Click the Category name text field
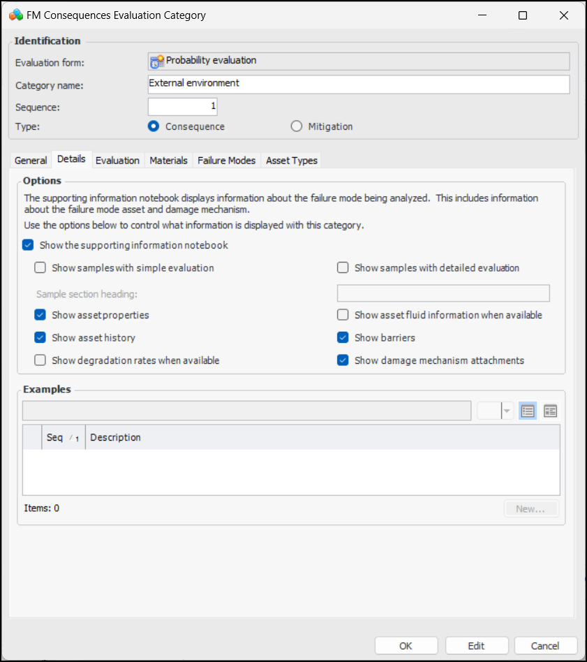 click(x=359, y=84)
